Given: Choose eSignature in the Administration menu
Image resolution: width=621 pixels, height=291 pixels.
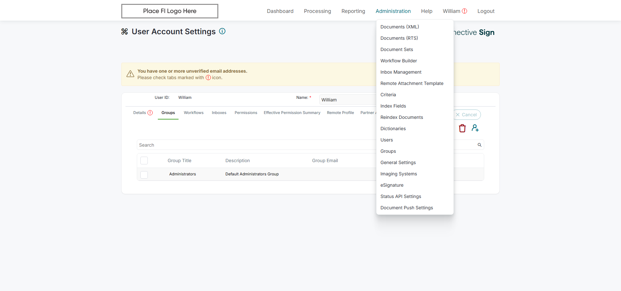Looking at the screenshot, I should point(392,185).
